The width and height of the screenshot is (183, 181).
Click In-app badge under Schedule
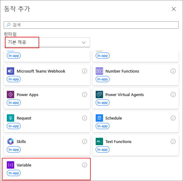pos(102,126)
